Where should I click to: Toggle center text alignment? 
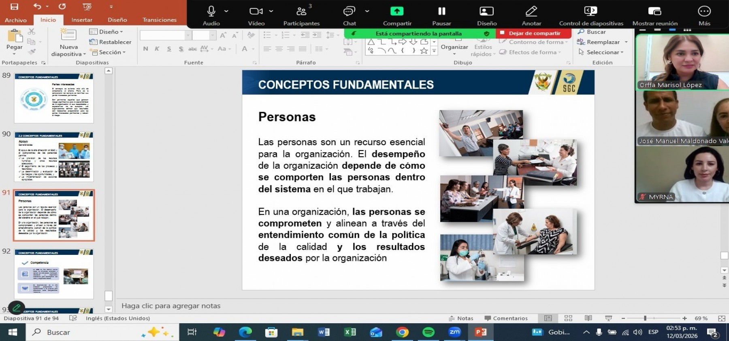click(279, 49)
